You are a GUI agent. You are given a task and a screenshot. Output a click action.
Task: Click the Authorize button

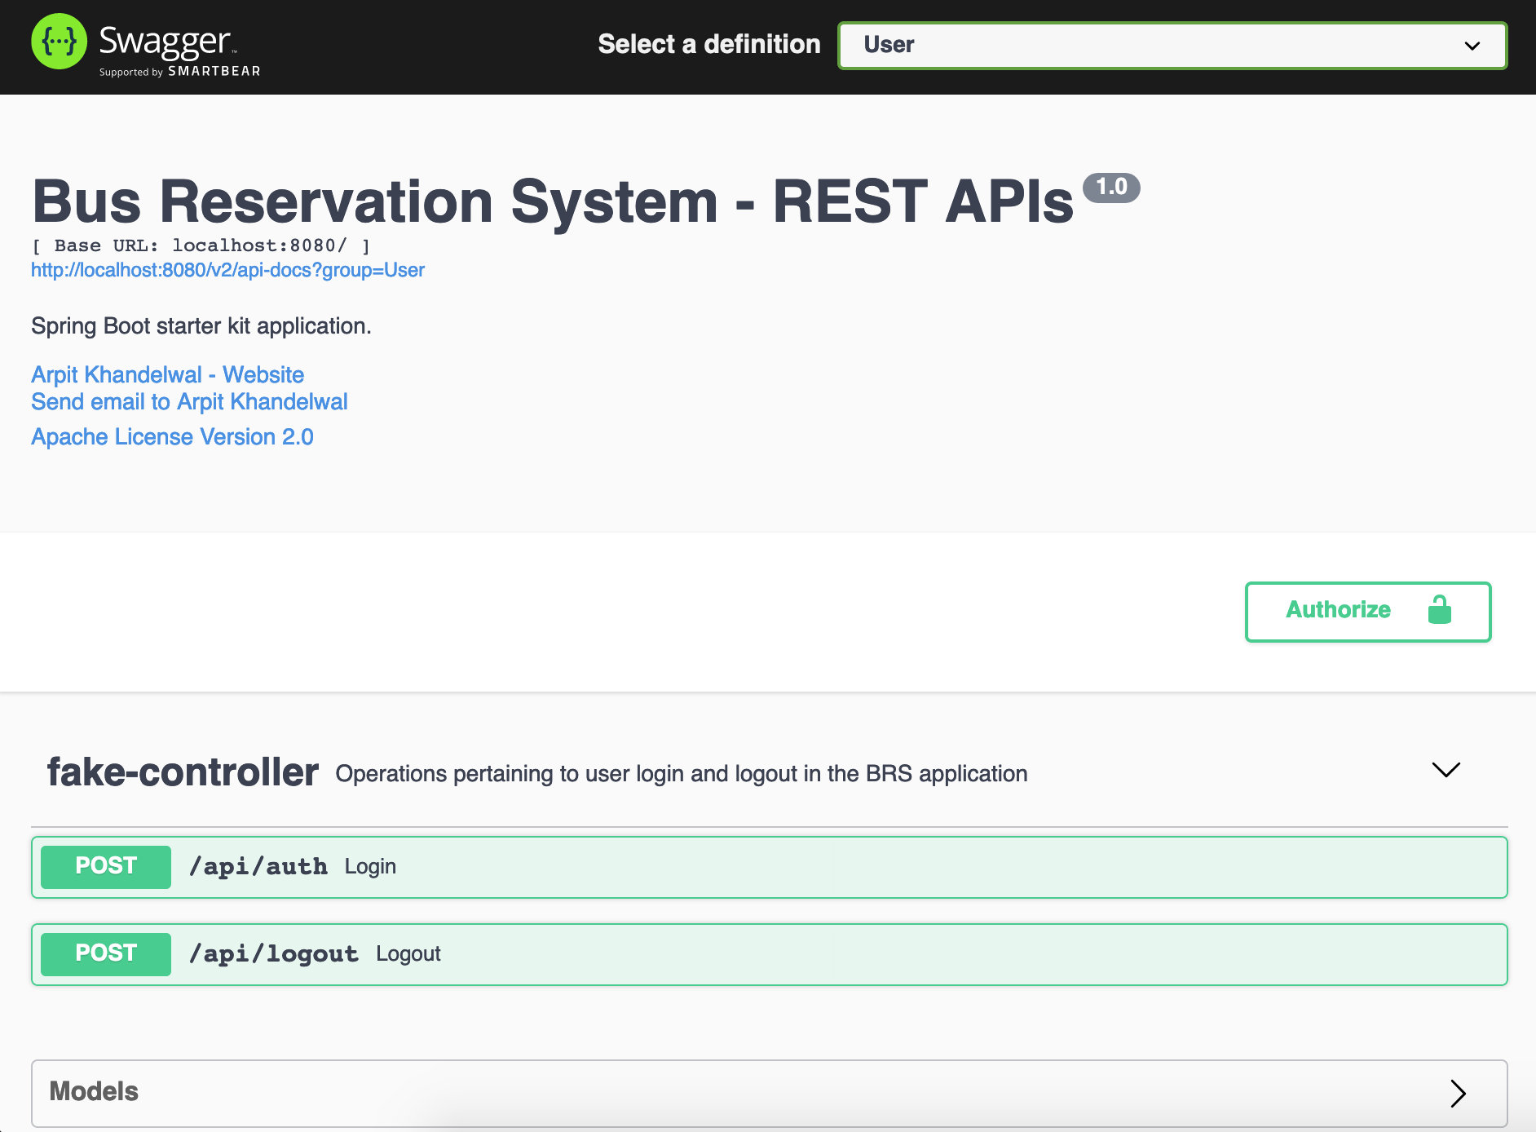point(1368,611)
